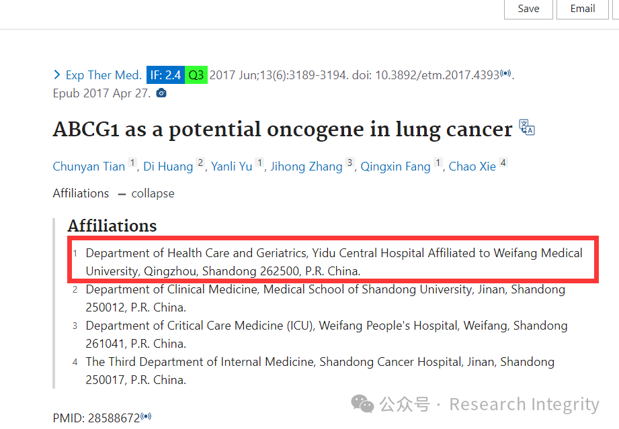This screenshot has width=619, height=429.
Task: Click the signal icon next to the DOI
Action: (x=505, y=73)
